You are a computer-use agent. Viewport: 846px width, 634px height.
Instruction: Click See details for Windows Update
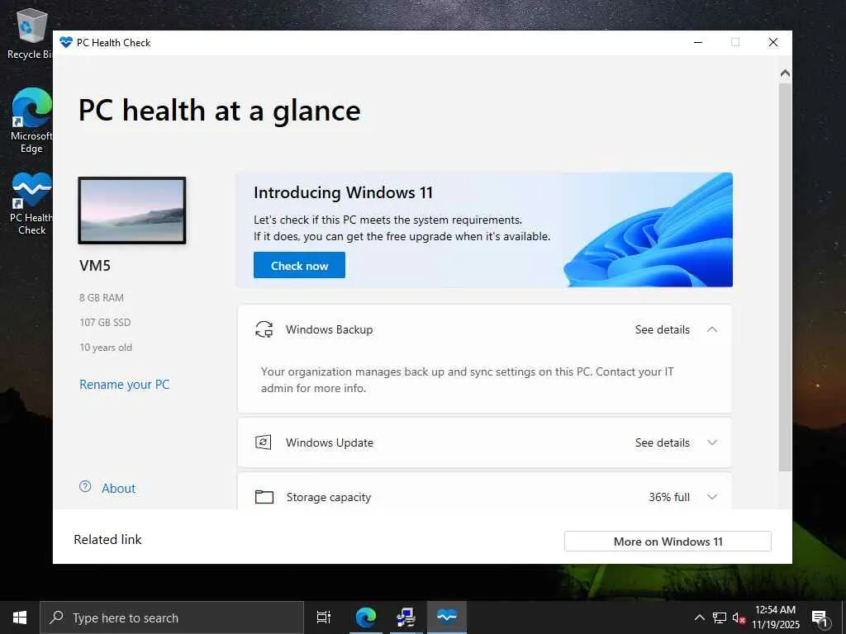(662, 442)
